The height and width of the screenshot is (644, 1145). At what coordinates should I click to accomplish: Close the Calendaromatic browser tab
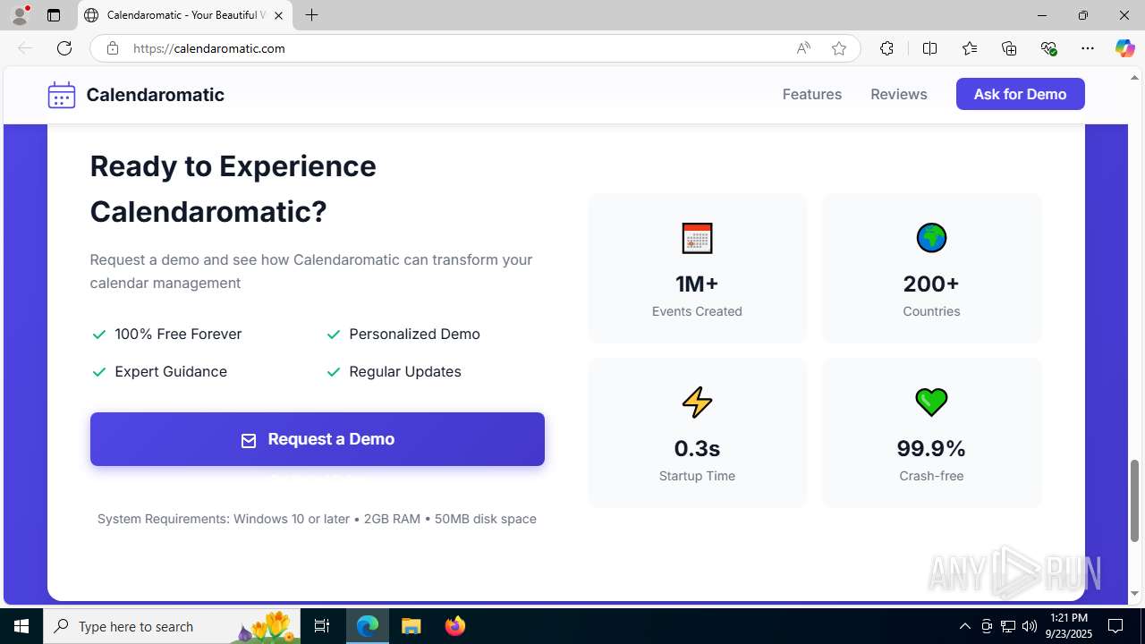[x=278, y=15]
